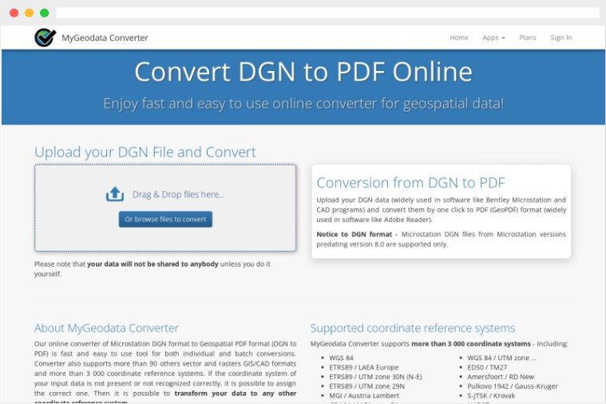Click the 'Upload your DGN File and Convert' heading
This screenshot has width=606, height=404.
click(x=145, y=152)
